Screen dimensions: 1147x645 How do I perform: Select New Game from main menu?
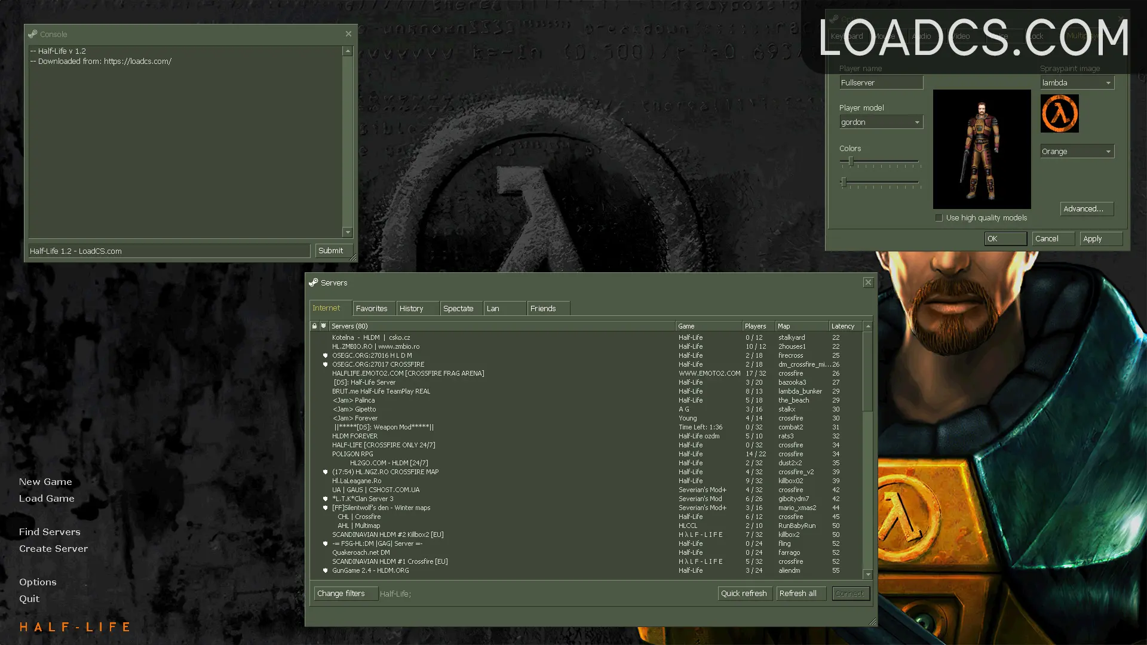(x=45, y=482)
